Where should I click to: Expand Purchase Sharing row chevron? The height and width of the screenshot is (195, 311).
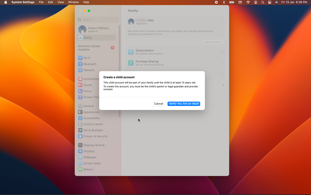pos(222,63)
